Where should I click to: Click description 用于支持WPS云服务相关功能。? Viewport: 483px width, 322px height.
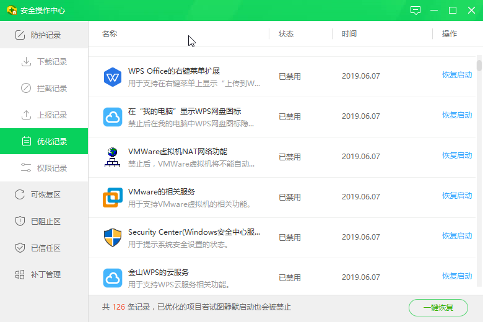(180, 284)
